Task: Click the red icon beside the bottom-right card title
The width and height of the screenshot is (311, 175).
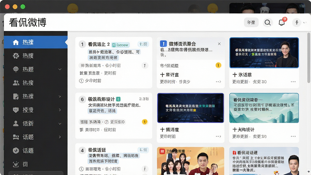Action: pyautogui.click(x=234, y=153)
